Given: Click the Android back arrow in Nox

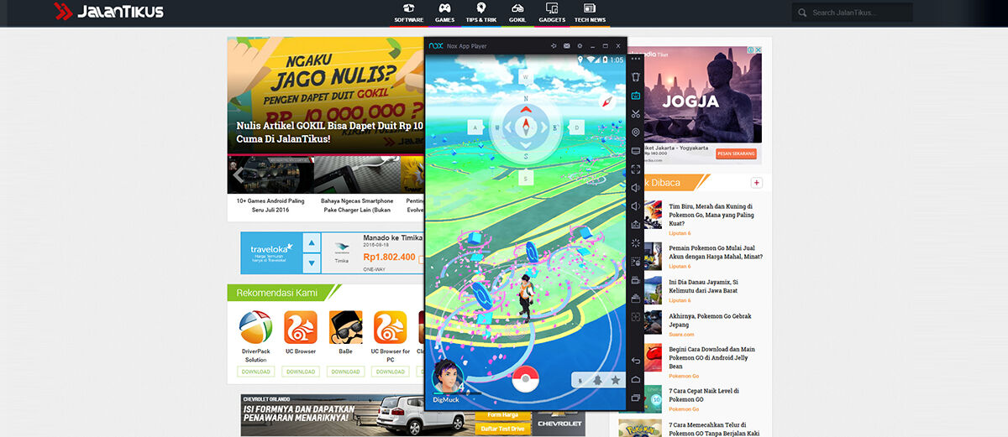Looking at the screenshot, I should tap(636, 361).
